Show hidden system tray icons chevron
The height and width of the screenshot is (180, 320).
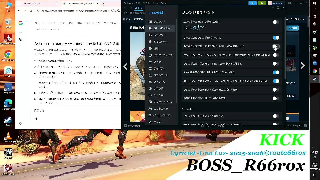coord(312,148)
